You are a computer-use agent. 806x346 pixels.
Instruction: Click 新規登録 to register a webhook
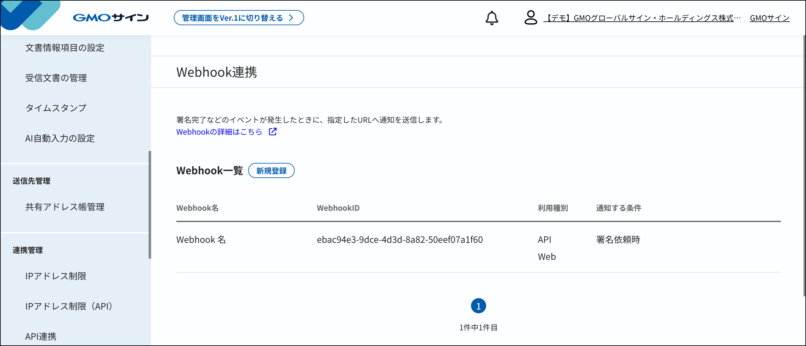point(271,170)
